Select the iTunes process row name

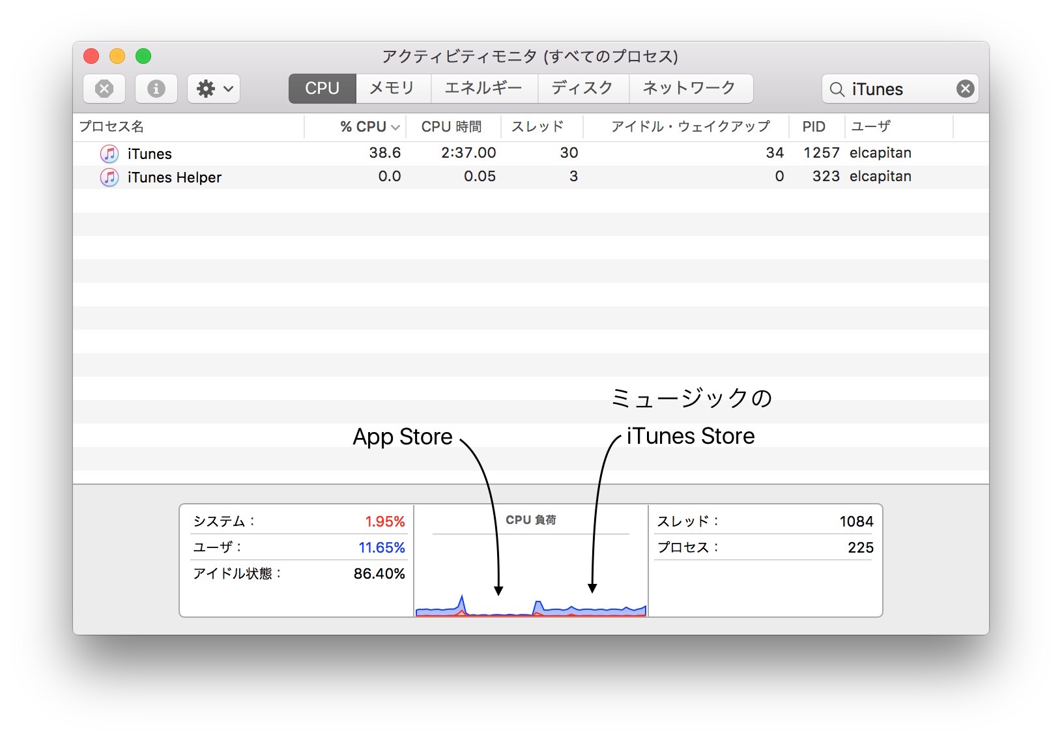(x=150, y=154)
